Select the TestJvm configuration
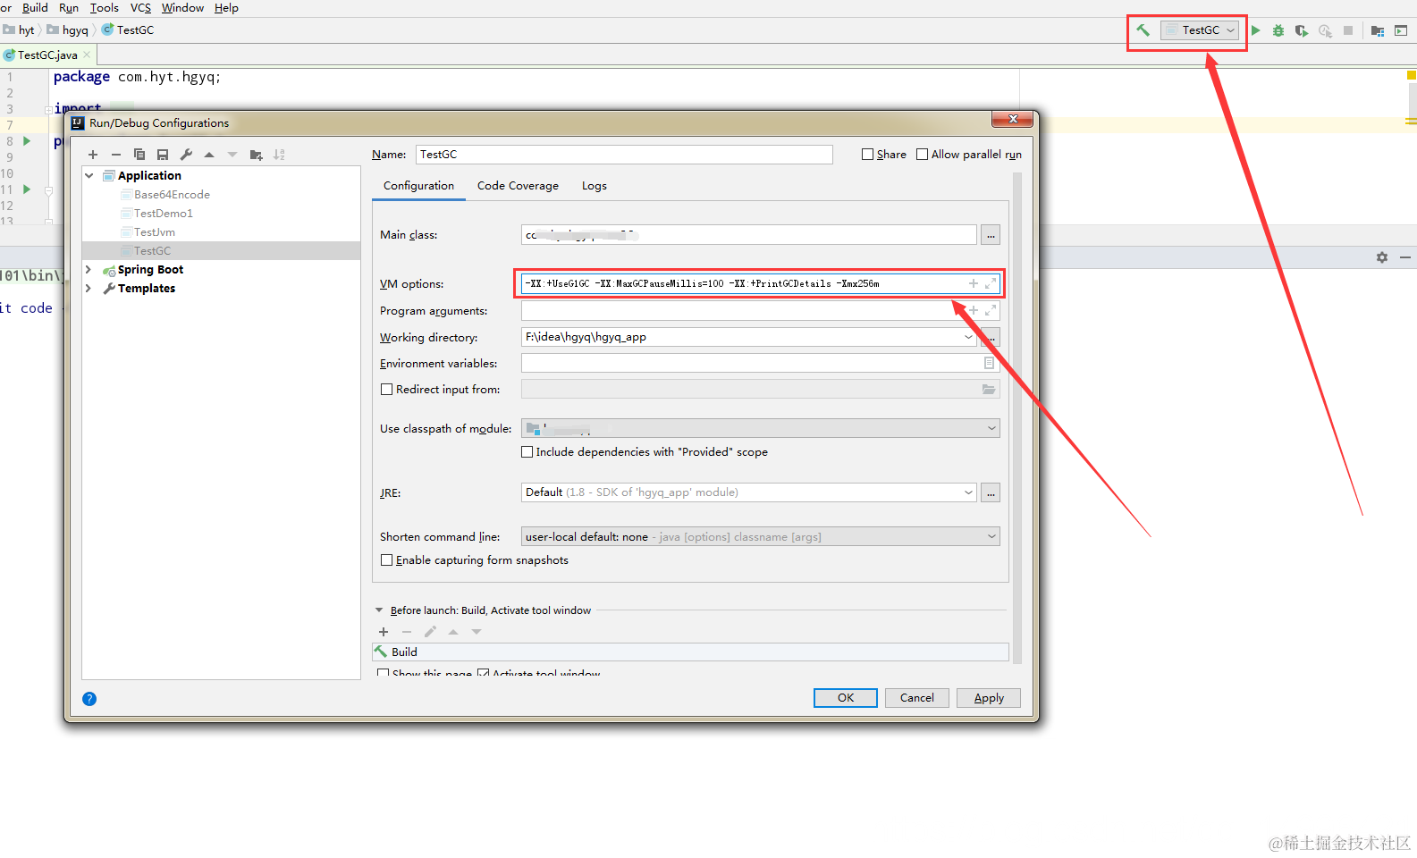1417x858 pixels. click(154, 232)
